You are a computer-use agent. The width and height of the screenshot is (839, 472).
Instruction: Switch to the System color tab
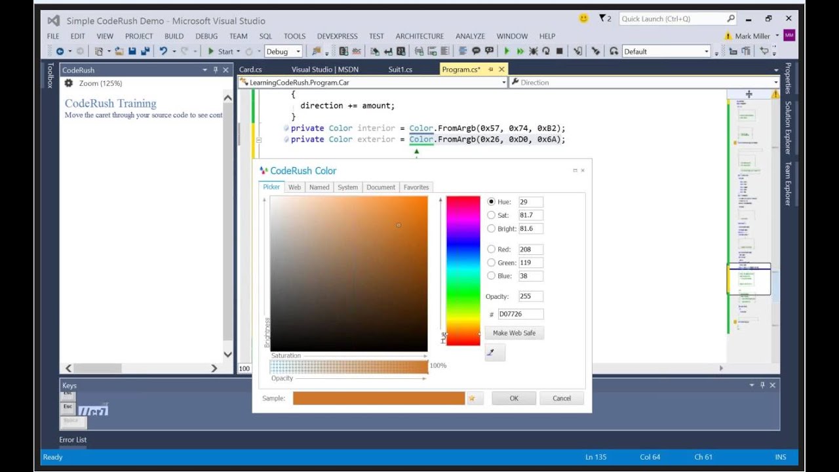(347, 187)
